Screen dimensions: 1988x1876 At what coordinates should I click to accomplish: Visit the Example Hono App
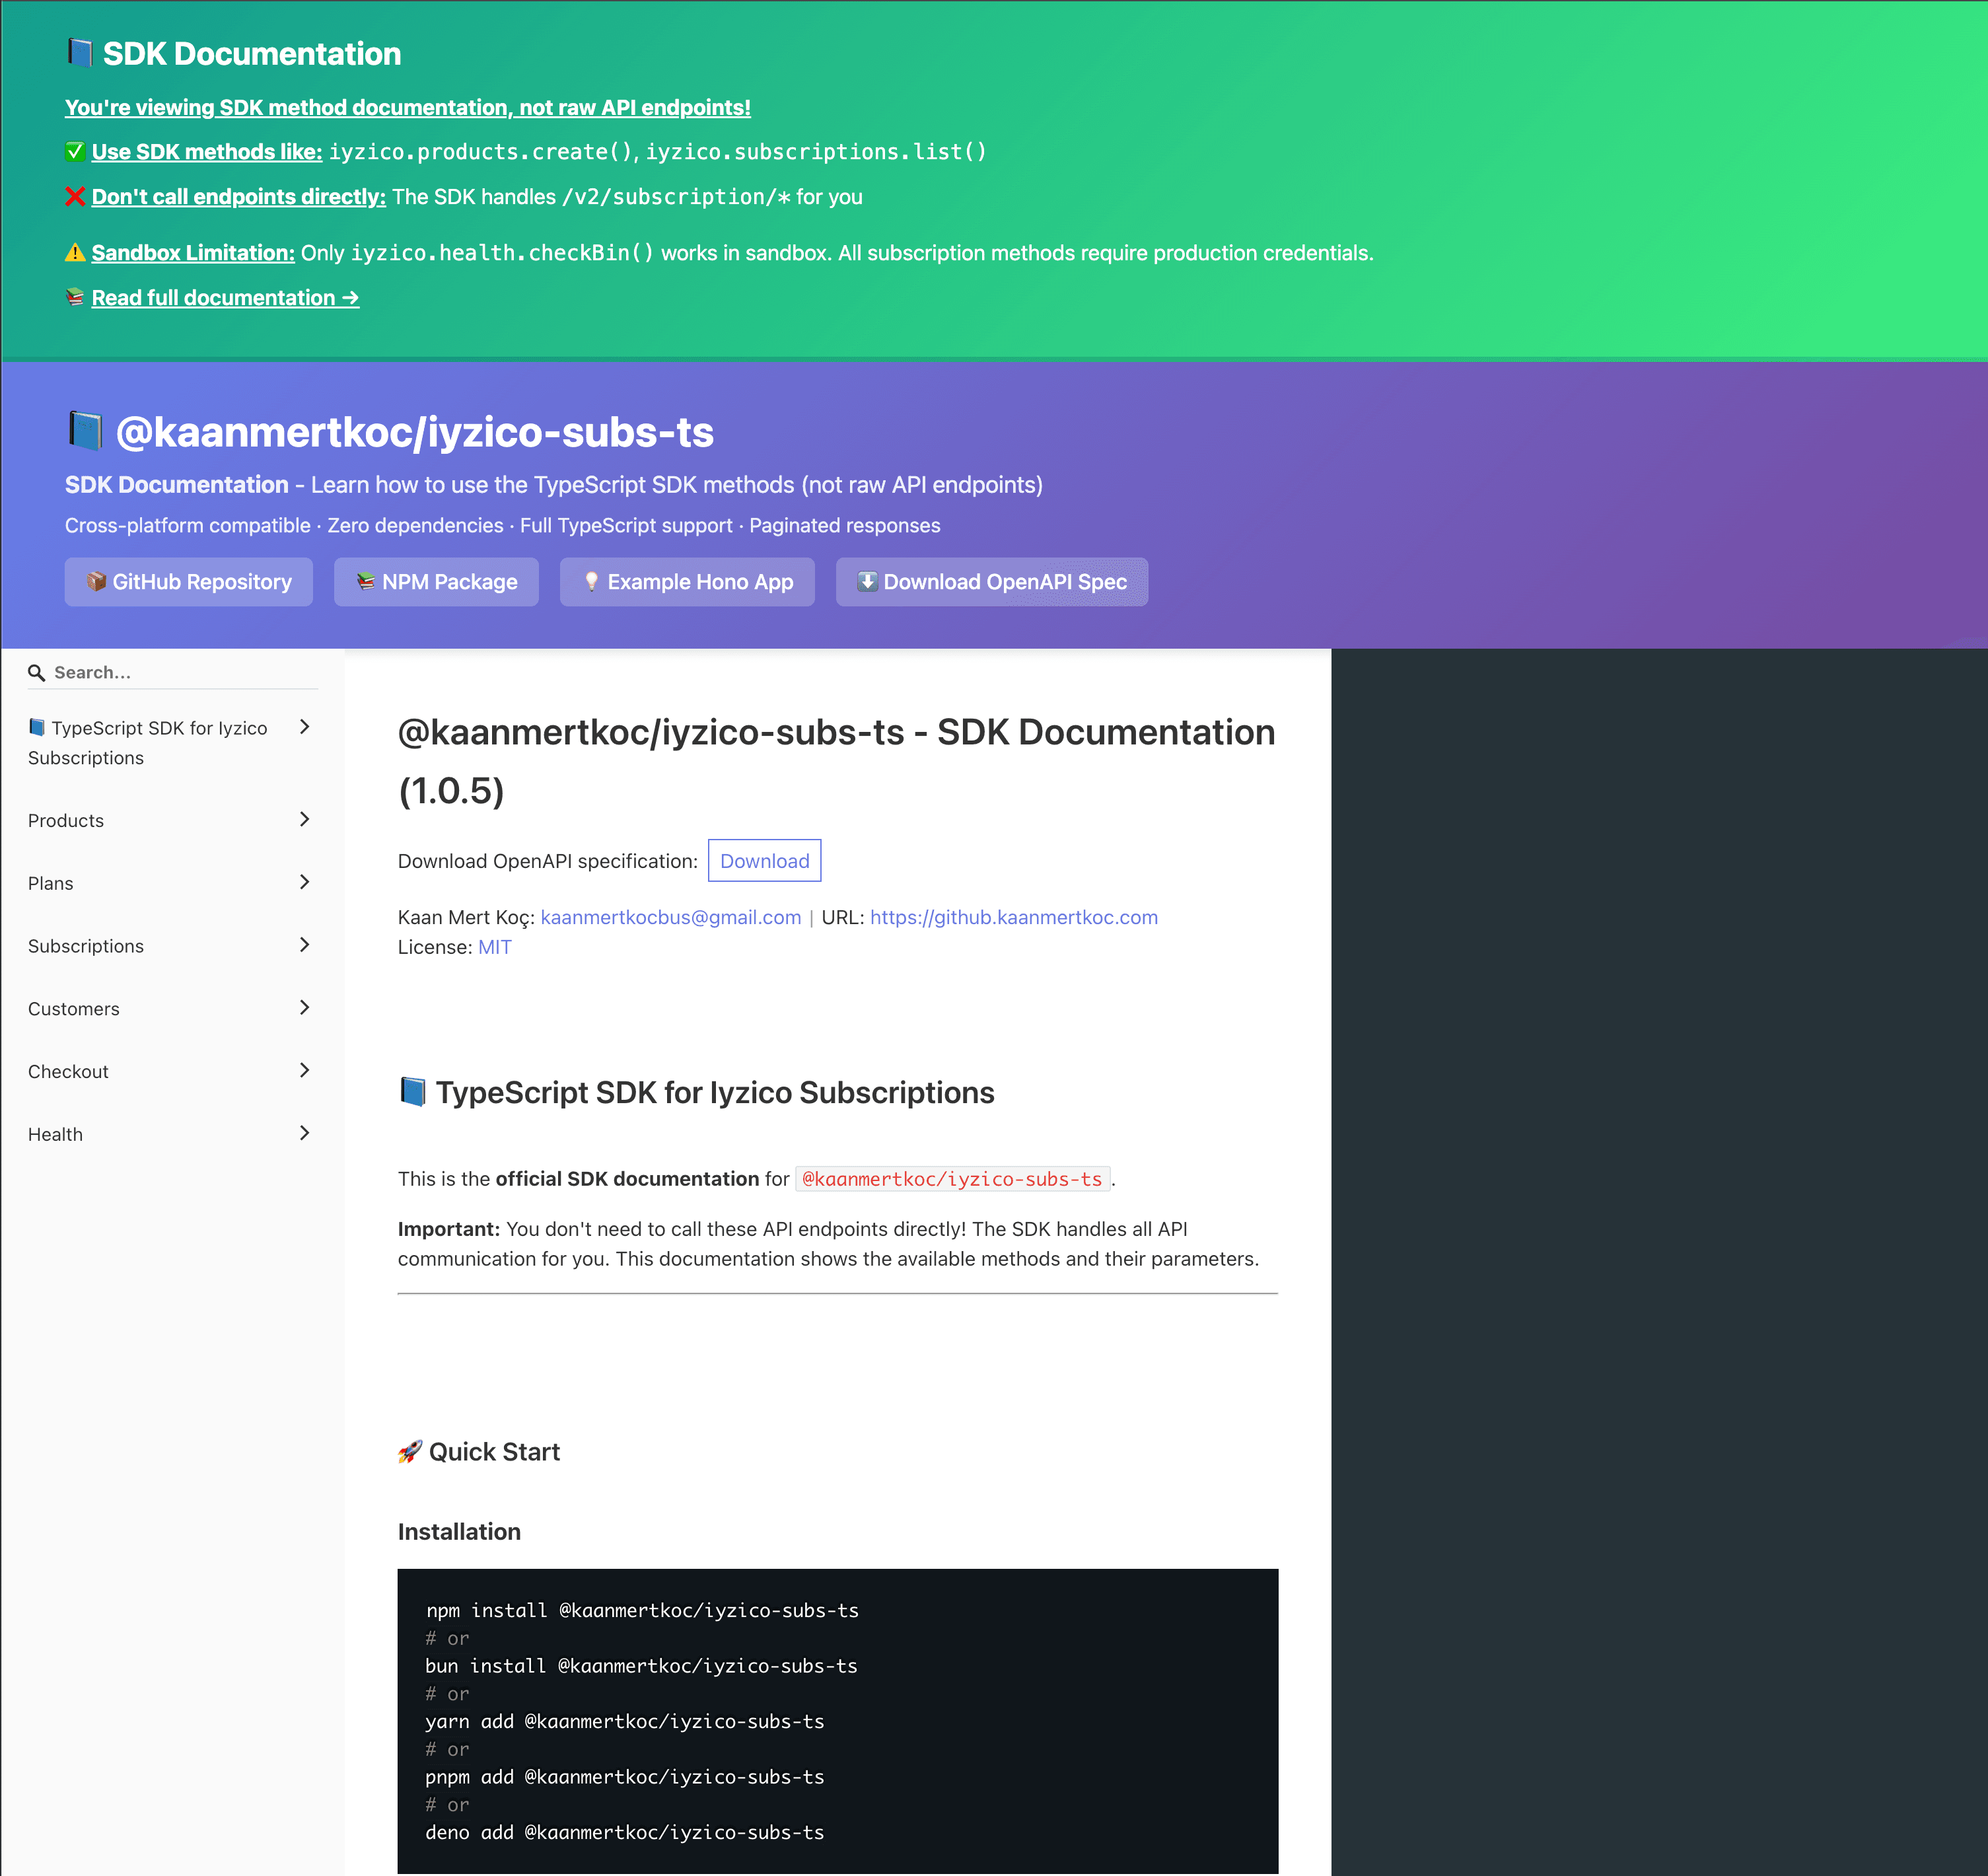(687, 581)
